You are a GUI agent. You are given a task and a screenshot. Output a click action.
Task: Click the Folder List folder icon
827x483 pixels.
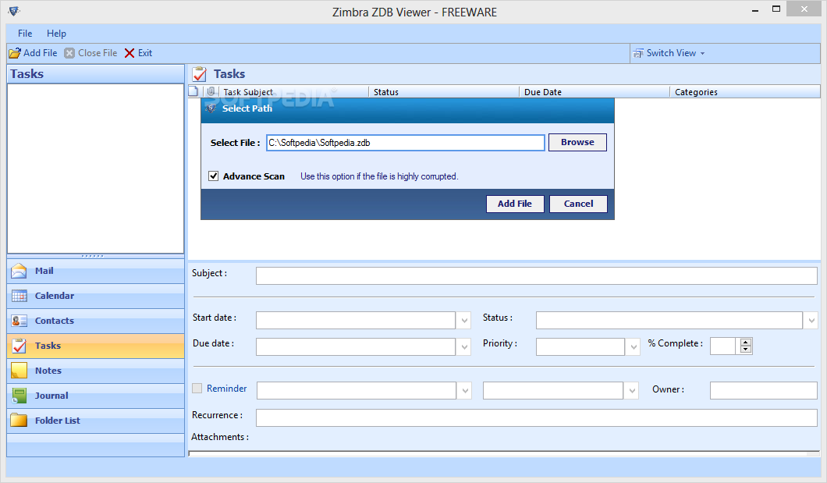point(19,421)
